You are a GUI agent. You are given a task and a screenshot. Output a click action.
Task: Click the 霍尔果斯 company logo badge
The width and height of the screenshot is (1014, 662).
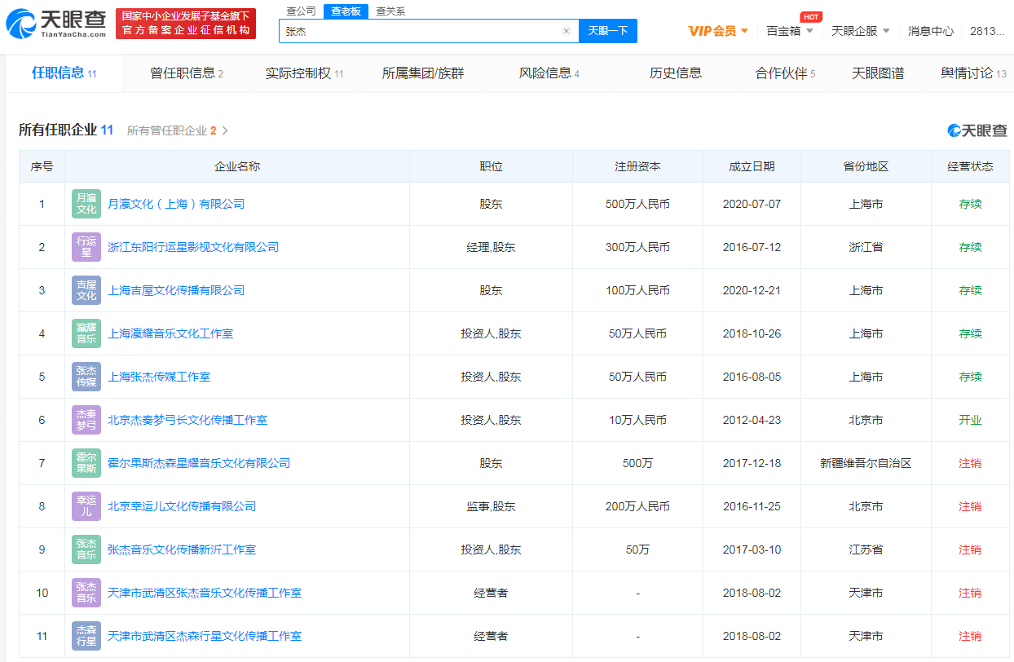[x=86, y=463]
